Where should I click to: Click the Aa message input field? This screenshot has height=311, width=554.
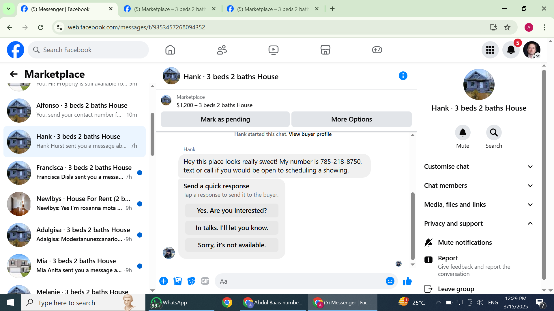(x=300, y=281)
